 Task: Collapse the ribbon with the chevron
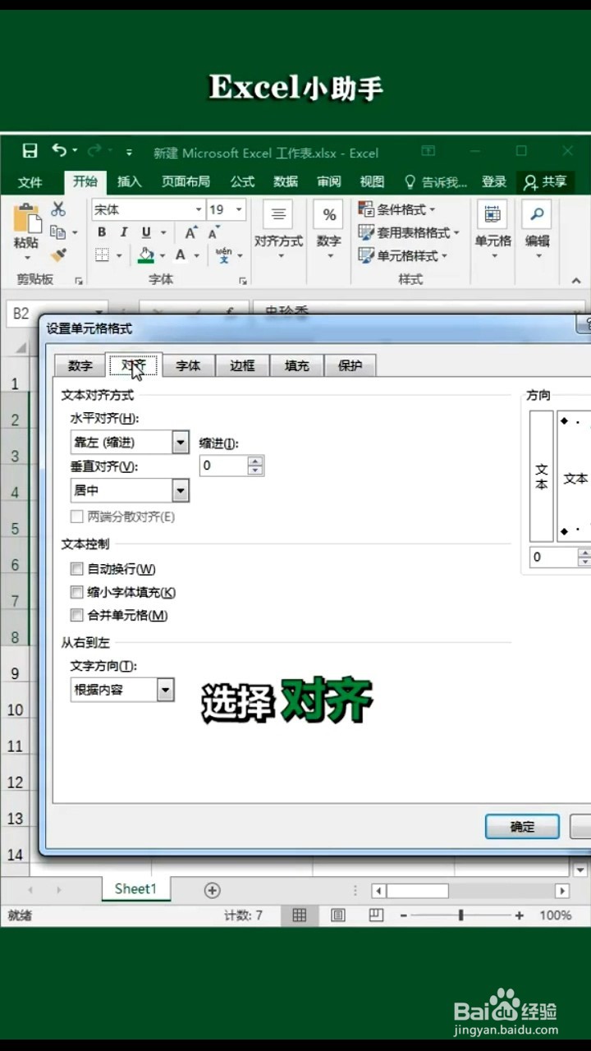point(576,281)
